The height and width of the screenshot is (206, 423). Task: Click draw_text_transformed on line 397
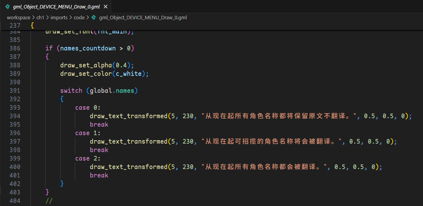coord(129,141)
